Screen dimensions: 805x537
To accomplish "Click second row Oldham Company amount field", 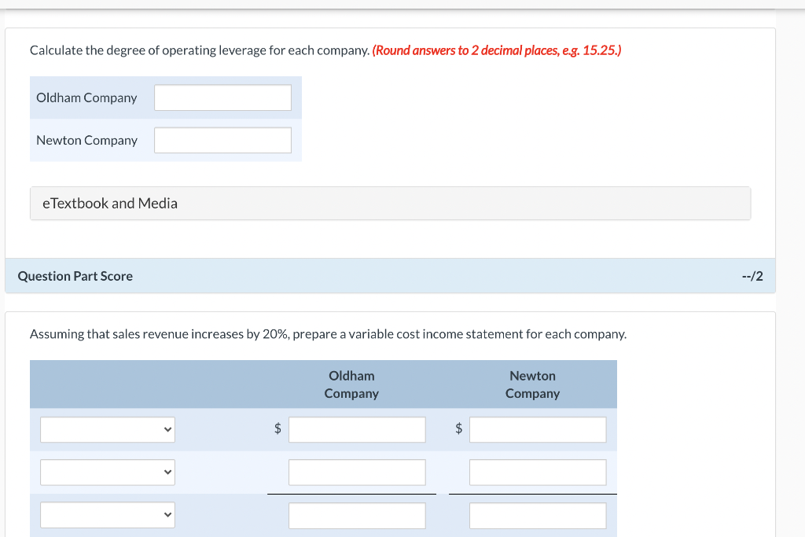I will [357, 473].
